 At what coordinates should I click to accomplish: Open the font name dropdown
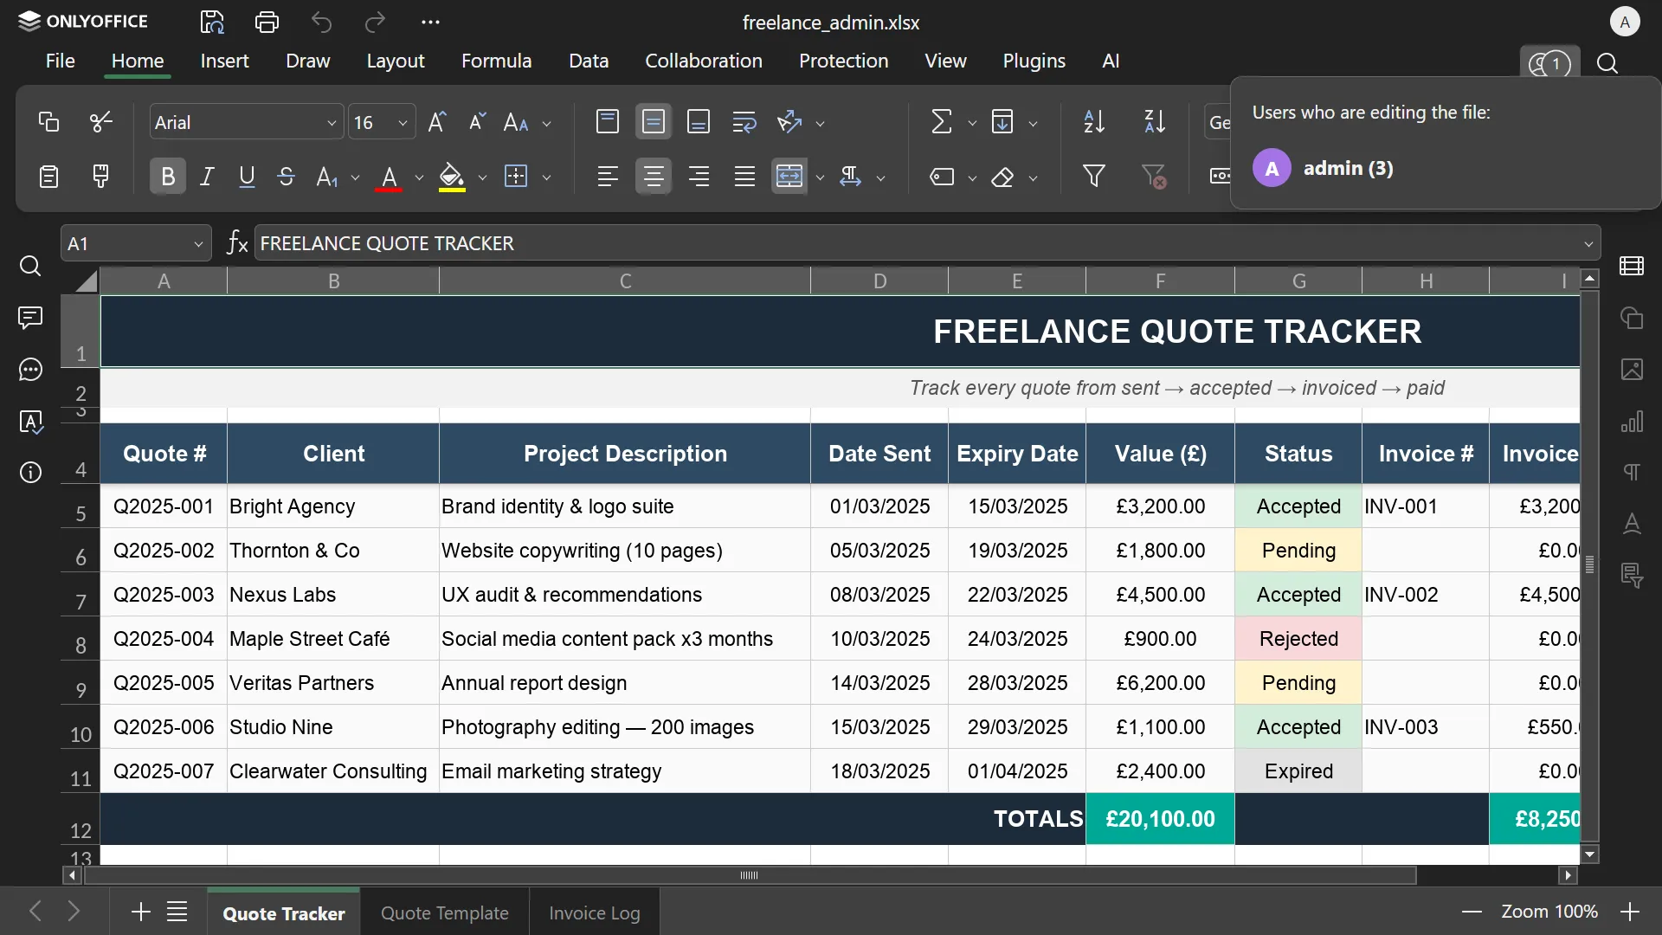pos(332,121)
